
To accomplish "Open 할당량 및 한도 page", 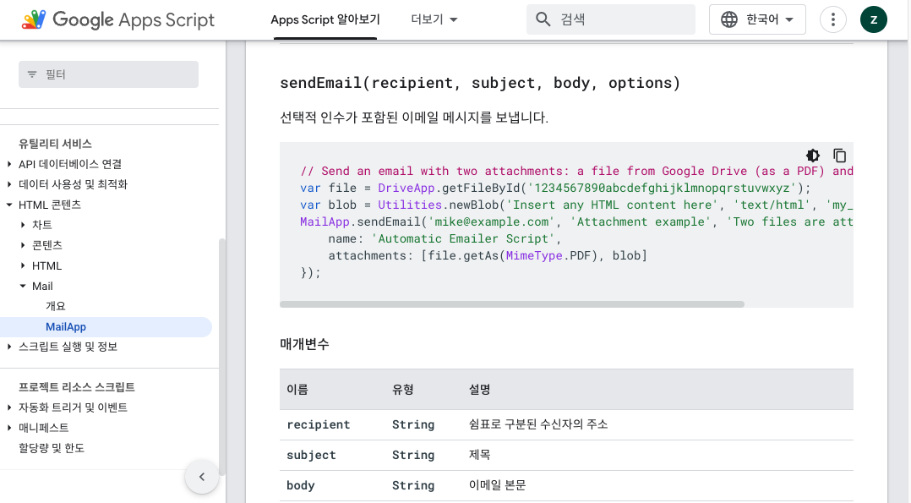I will coord(52,448).
